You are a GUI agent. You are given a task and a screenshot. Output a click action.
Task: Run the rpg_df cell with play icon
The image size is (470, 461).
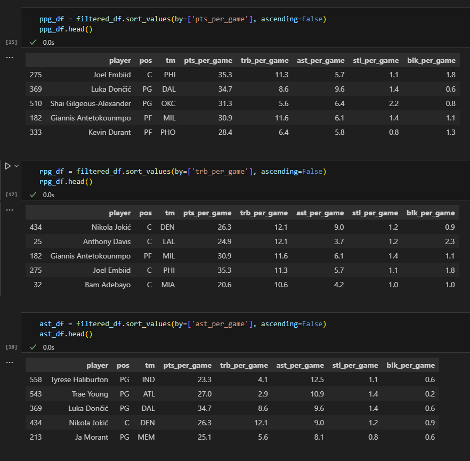click(x=8, y=166)
